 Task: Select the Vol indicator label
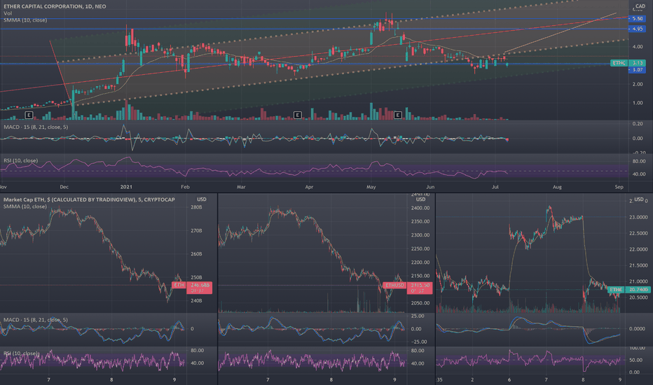[x=8, y=13]
